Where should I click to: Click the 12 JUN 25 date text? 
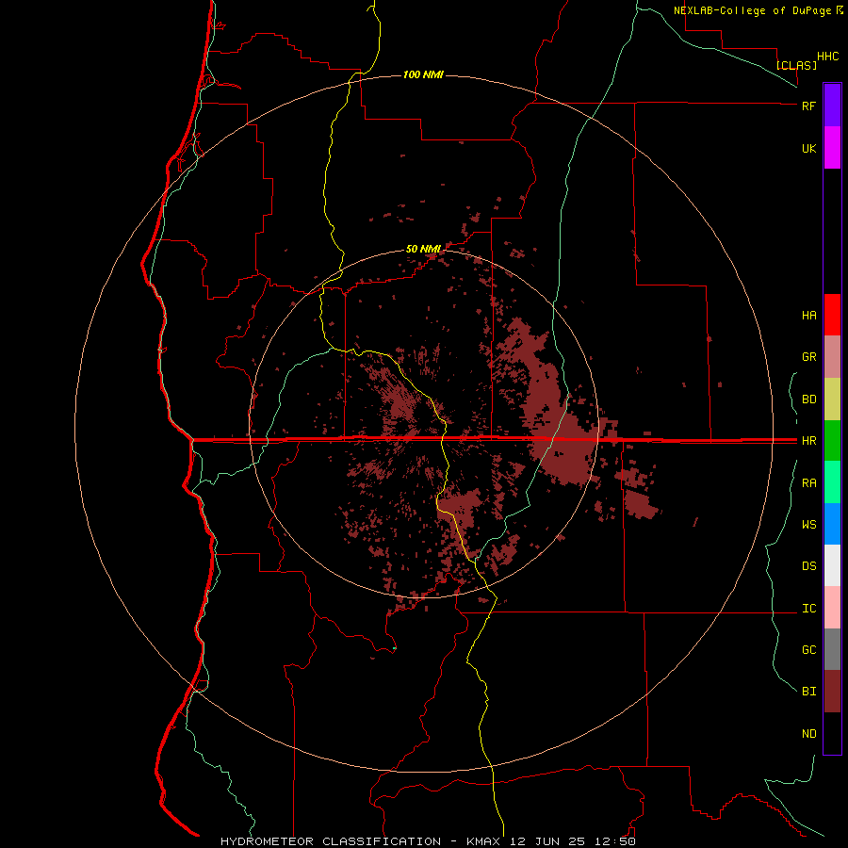(x=548, y=841)
